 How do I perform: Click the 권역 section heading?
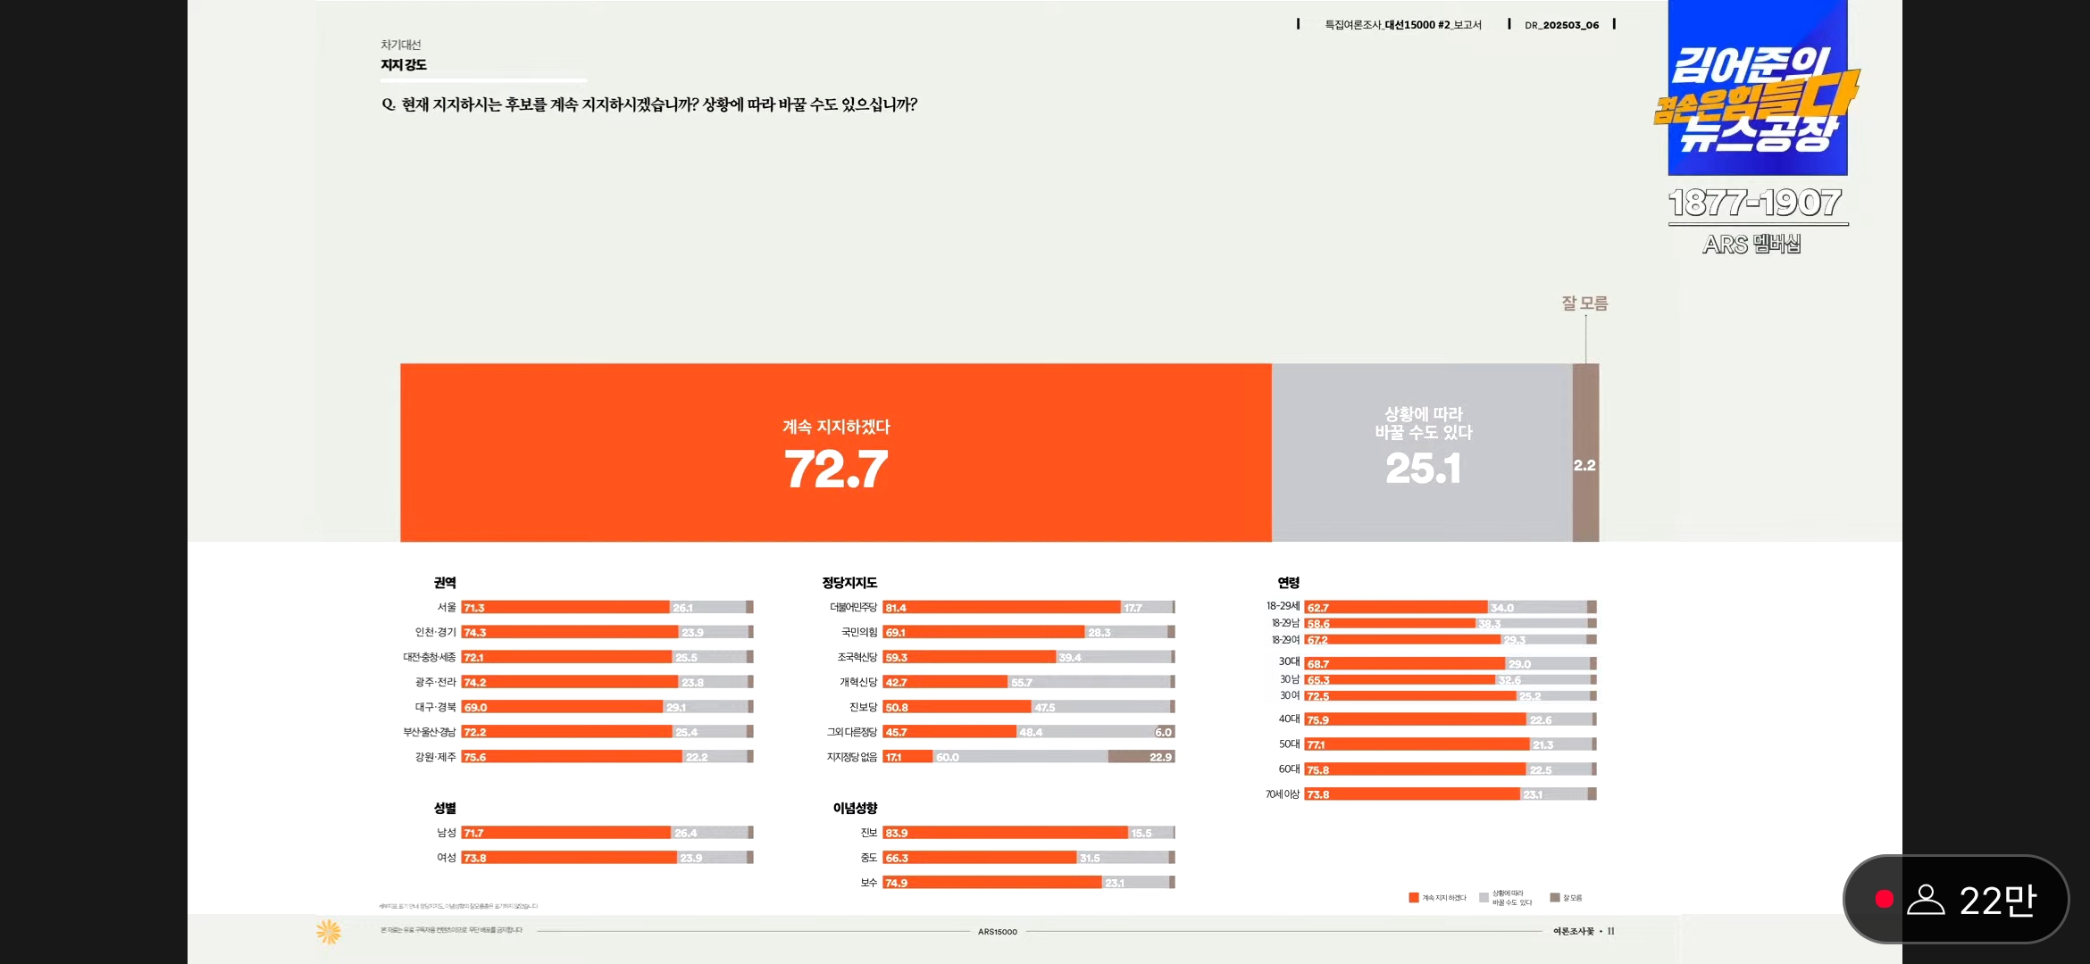click(445, 583)
